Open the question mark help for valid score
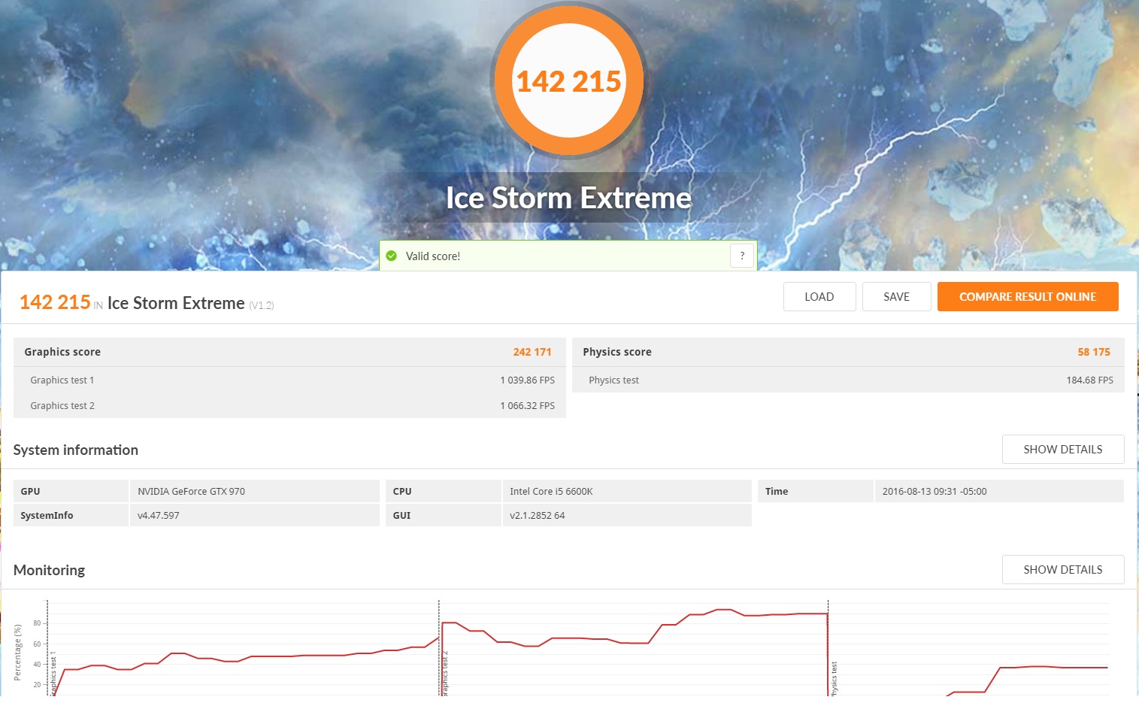Image resolution: width=1139 pixels, height=703 pixels. [x=742, y=256]
